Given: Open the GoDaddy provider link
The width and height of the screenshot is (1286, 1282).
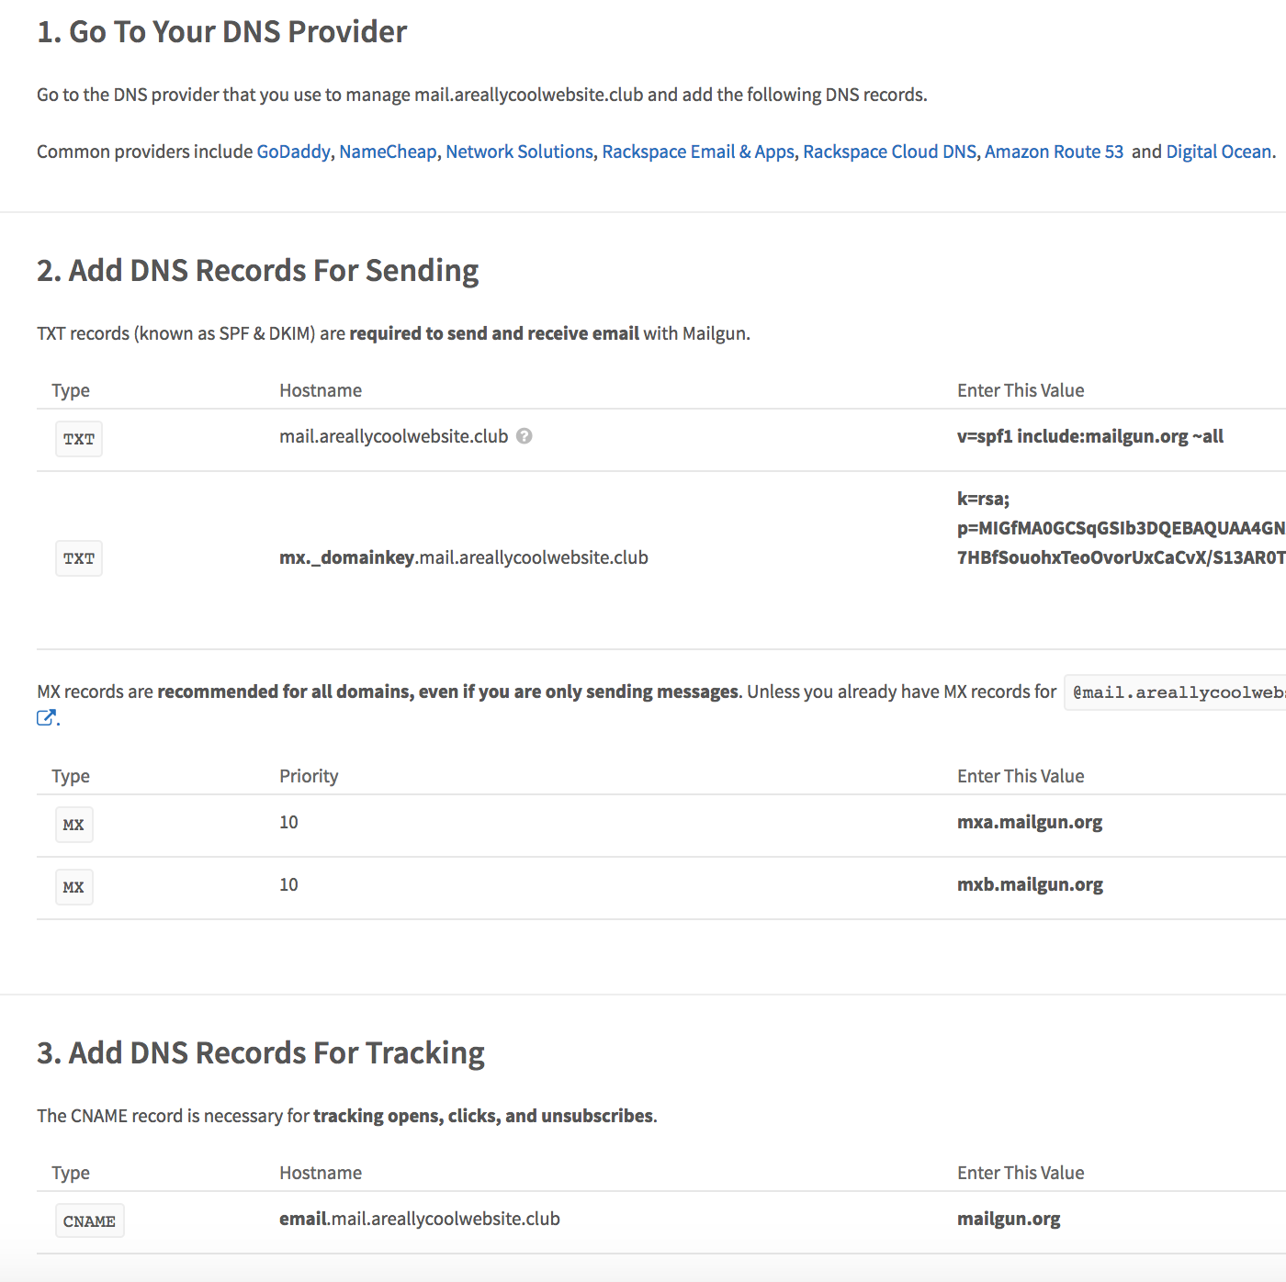Looking at the screenshot, I should [293, 152].
